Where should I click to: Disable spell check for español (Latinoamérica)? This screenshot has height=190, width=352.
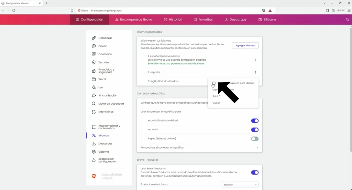[x=255, y=120]
